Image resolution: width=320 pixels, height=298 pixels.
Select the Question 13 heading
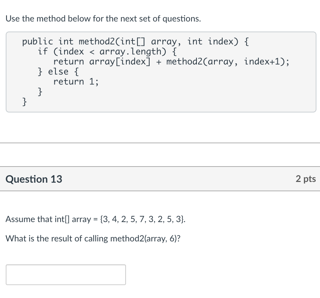coord(34,179)
